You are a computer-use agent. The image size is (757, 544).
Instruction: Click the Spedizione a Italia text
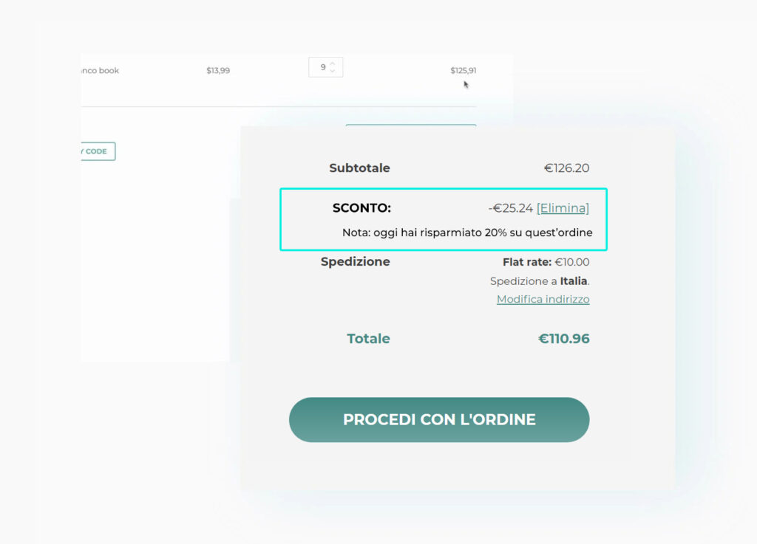coord(540,281)
